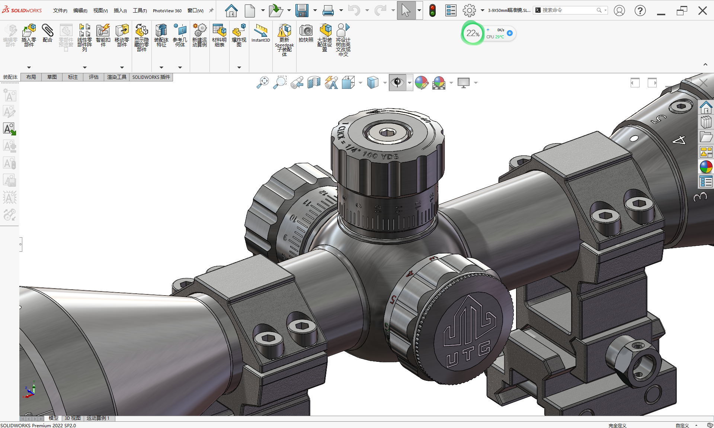Expand the Reference Geometry dropdown arrow

180,67
